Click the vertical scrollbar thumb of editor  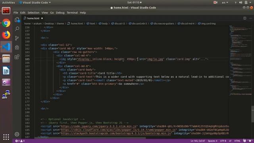click(x=252, y=114)
